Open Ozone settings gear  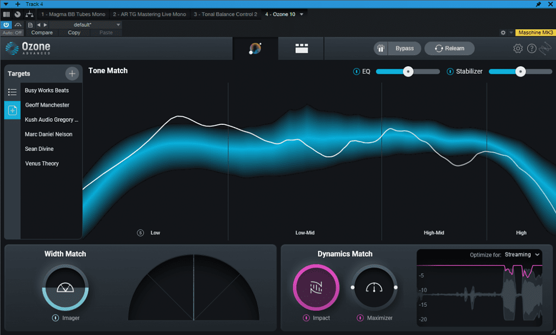[518, 49]
